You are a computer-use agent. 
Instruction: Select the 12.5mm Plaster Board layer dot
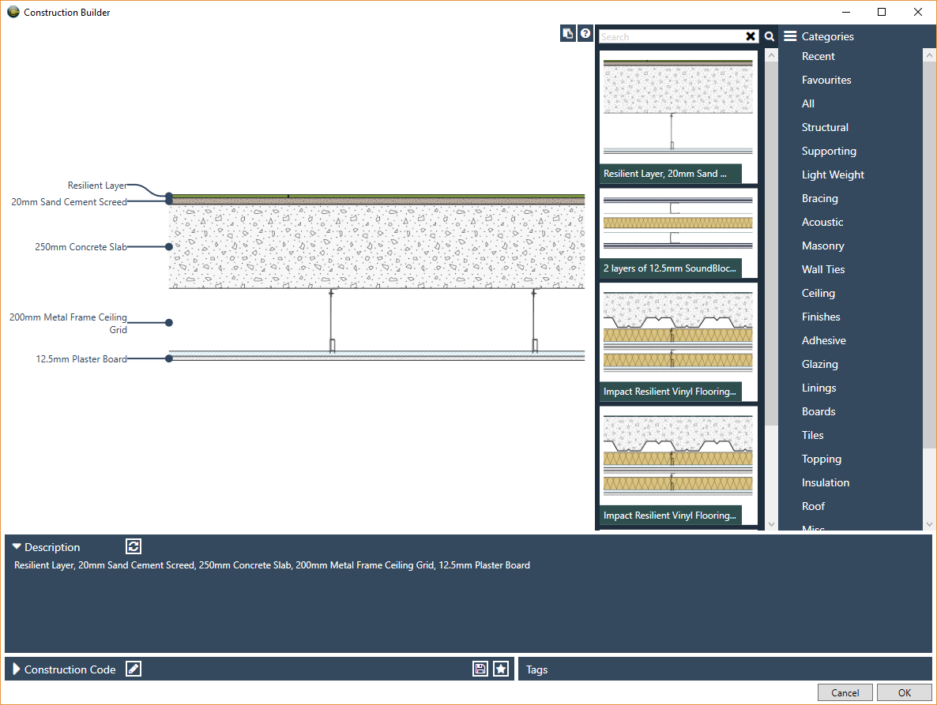pyautogui.click(x=168, y=358)
